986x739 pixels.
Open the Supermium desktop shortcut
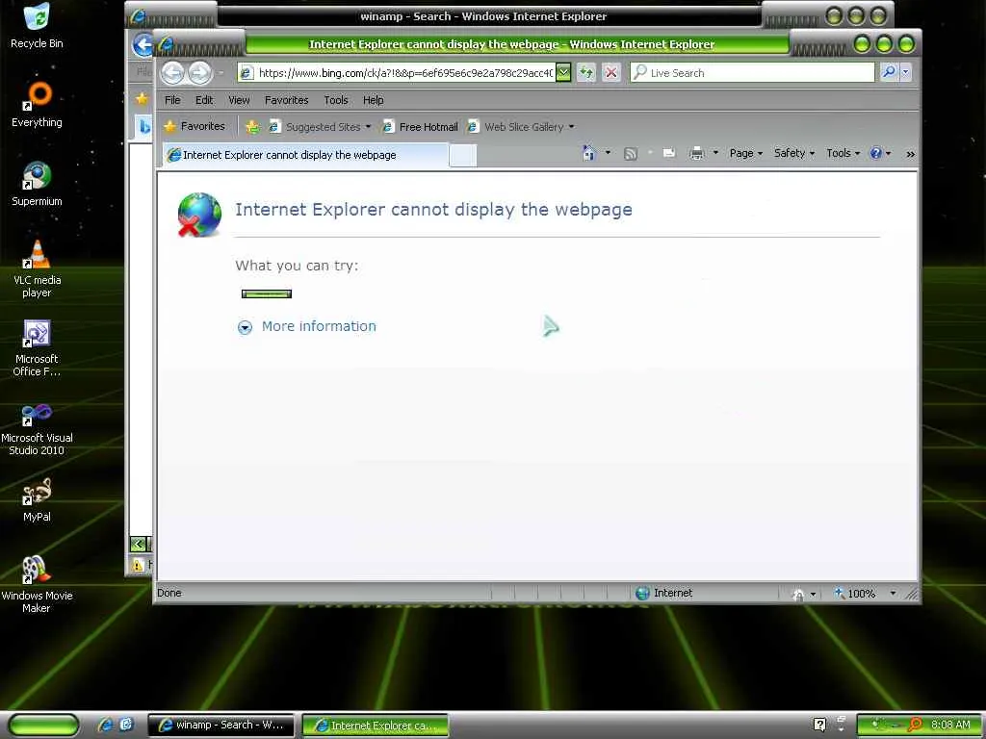[37, 184]
